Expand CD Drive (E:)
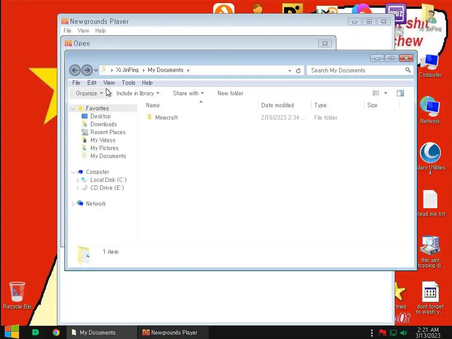 click(x=77, y=188)
